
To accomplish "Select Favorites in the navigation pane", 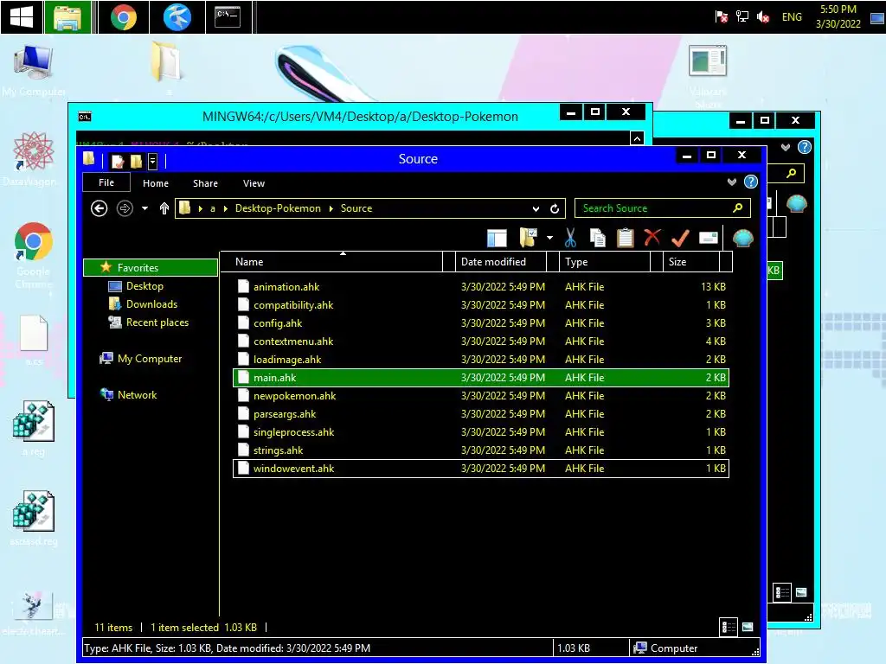I will tap(151, 268).
